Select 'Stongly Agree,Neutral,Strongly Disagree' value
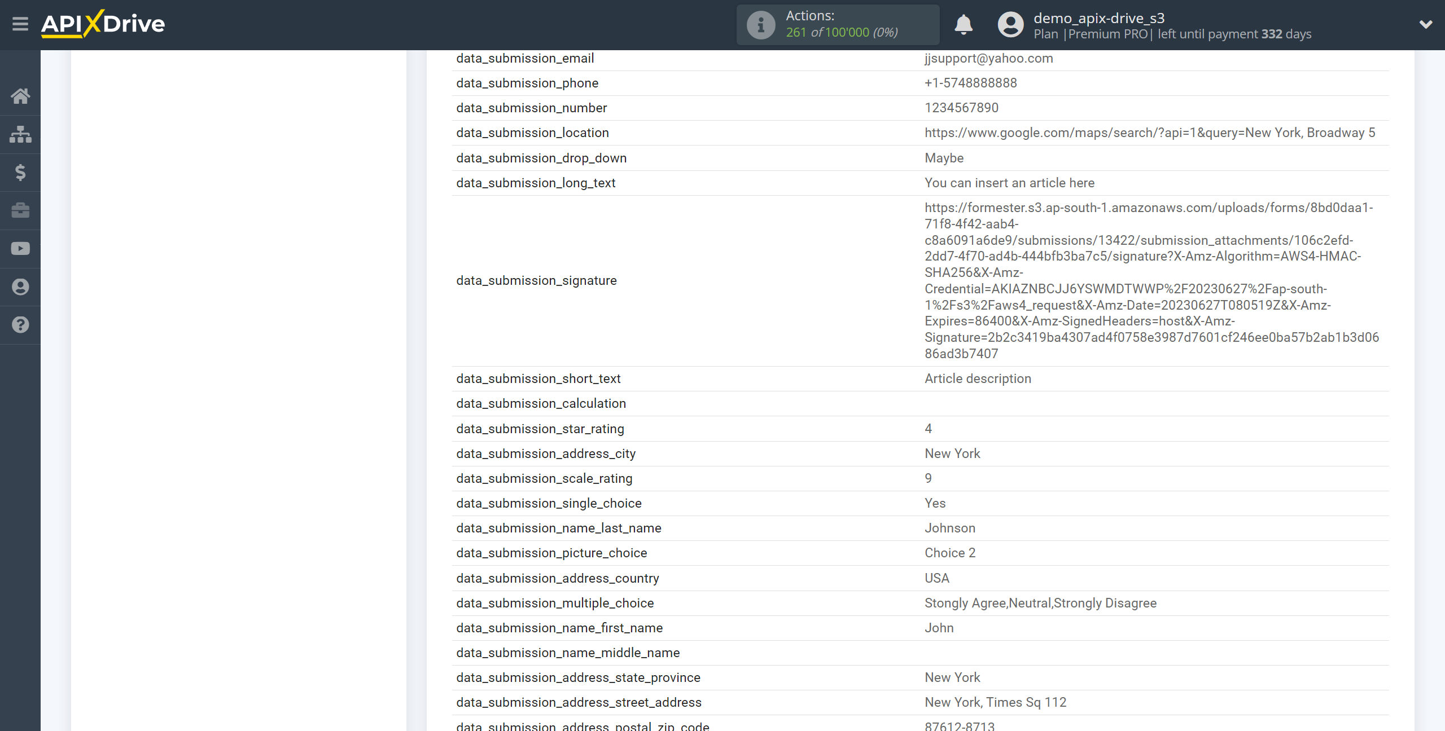 tap(1040, 603)
